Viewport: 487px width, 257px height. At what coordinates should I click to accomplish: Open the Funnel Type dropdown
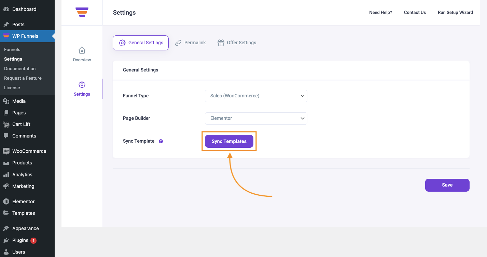[256, 96]
